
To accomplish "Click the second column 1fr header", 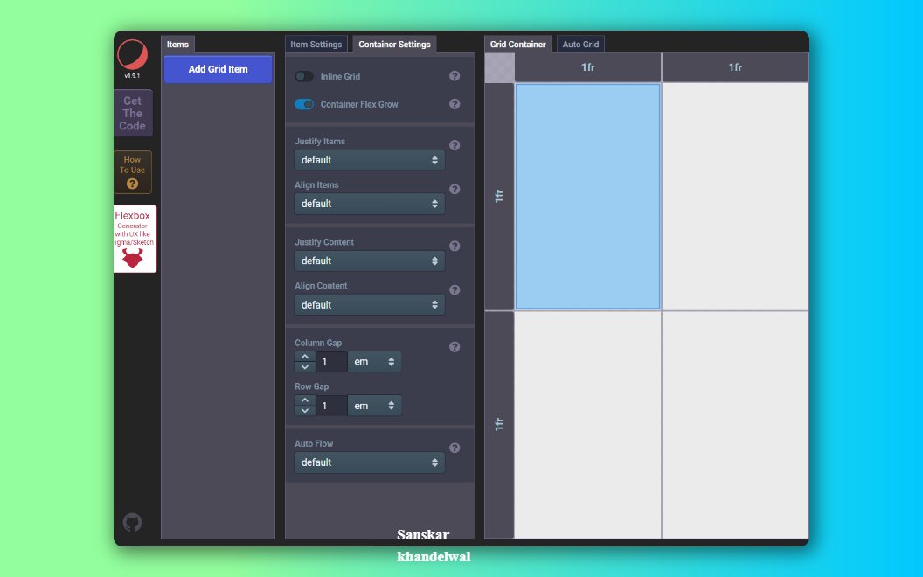I will click(x=735, y=67).
